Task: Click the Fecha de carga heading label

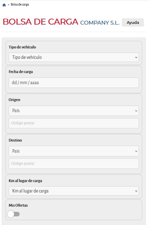Action: coord(21,72)
